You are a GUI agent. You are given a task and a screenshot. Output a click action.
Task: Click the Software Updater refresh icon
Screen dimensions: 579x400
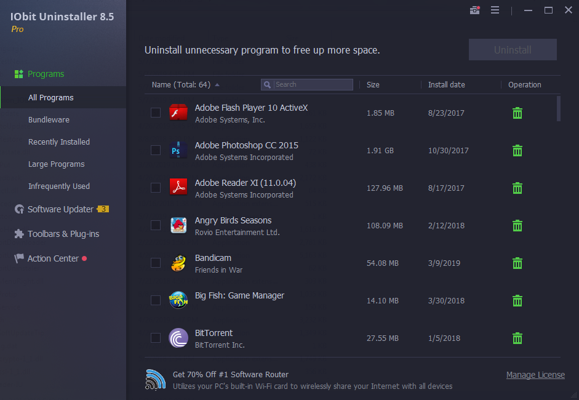pyautogui.click(x=19, y=209)
